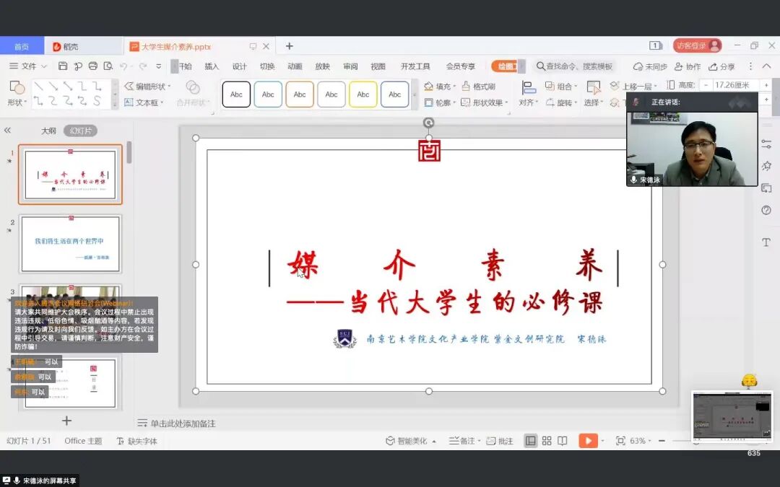Switch to the 插入 ribbon tab

[x=212, y=66]
